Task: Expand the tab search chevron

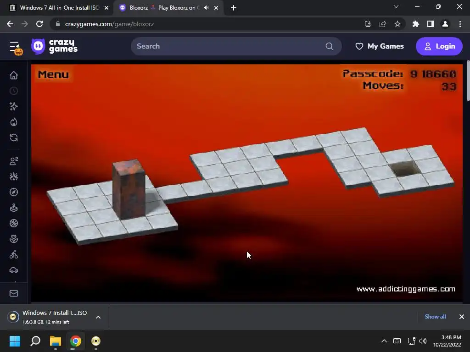Action: pyautogui.click(x=396, y=6)
